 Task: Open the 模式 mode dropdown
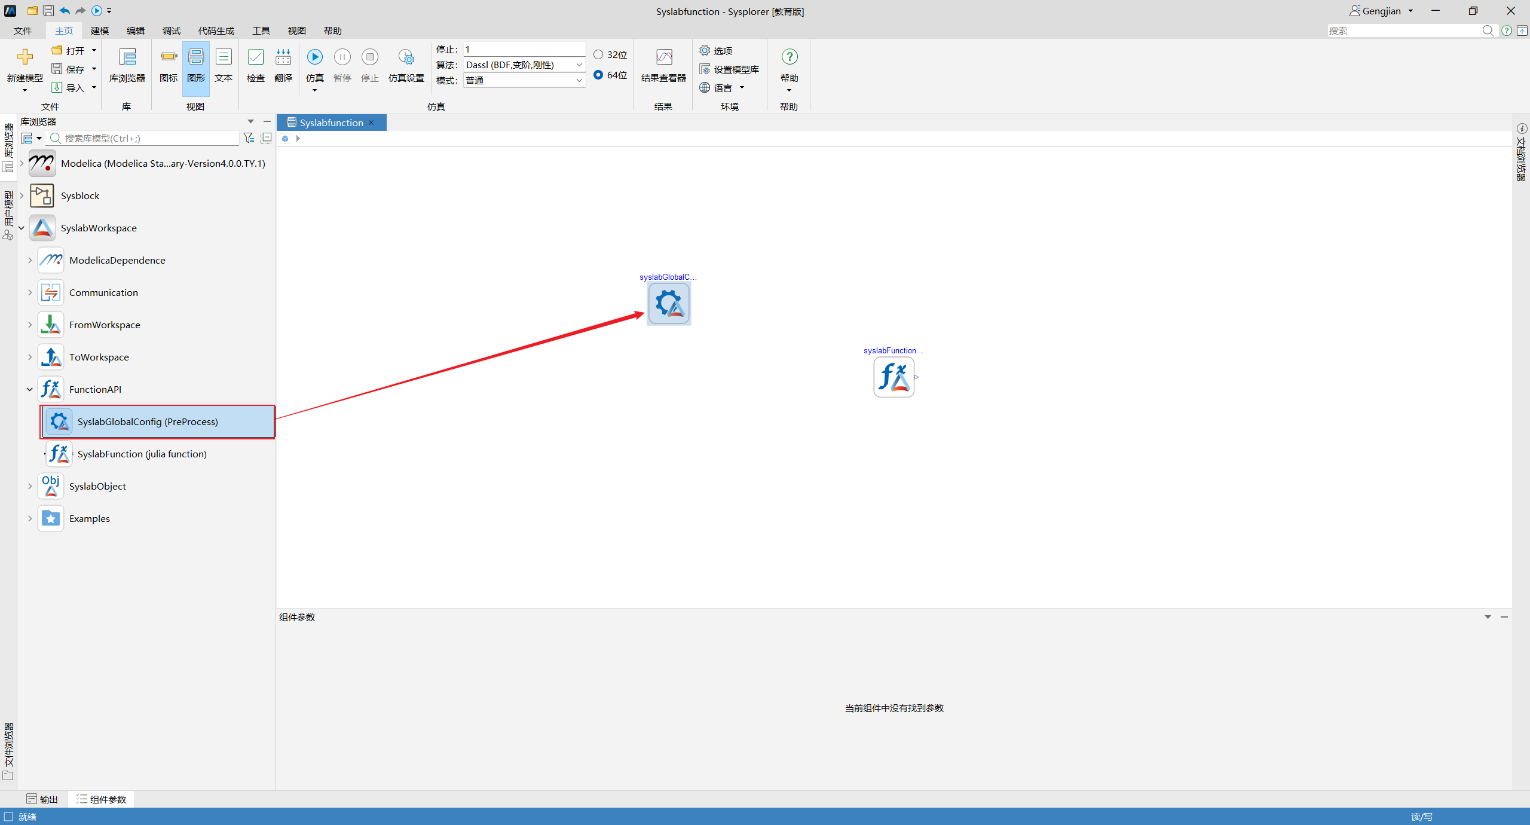pyautogui.click(x=579, y=80)
